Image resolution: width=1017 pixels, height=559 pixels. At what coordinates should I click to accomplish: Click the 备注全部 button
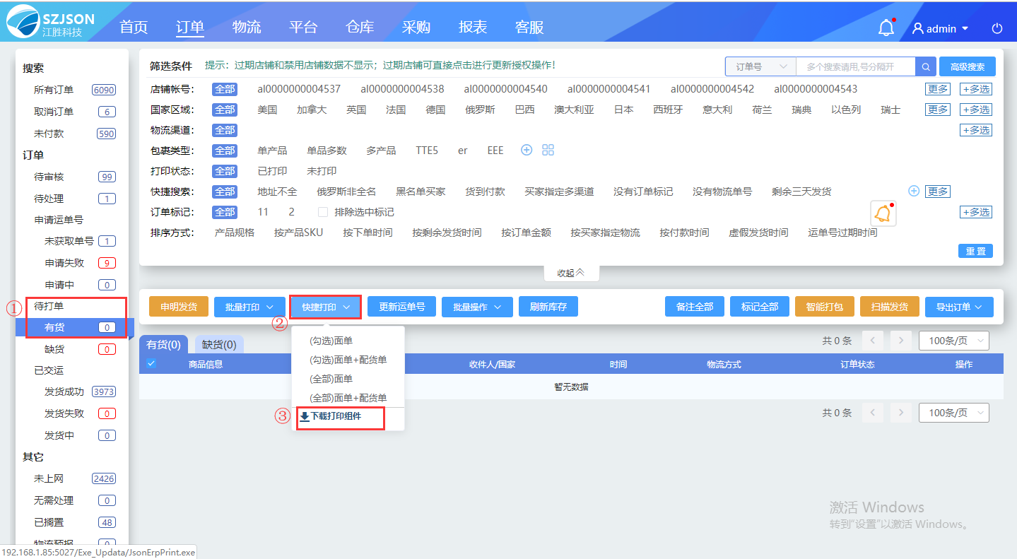pos(695,307)
